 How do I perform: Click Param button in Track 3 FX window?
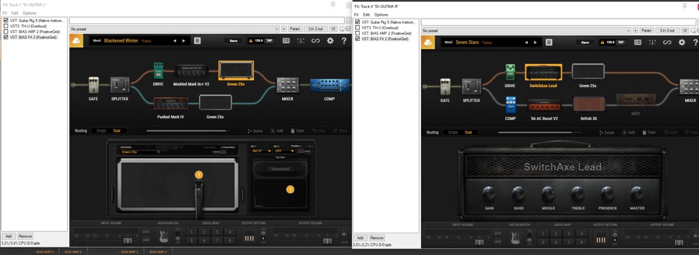tap(295, 29)
